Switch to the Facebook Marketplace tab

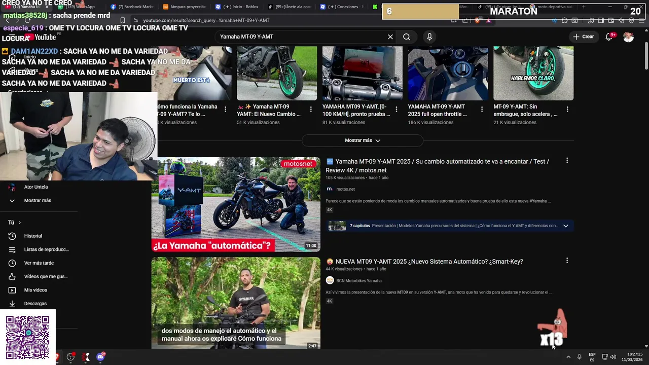click(x=132, y=7)
